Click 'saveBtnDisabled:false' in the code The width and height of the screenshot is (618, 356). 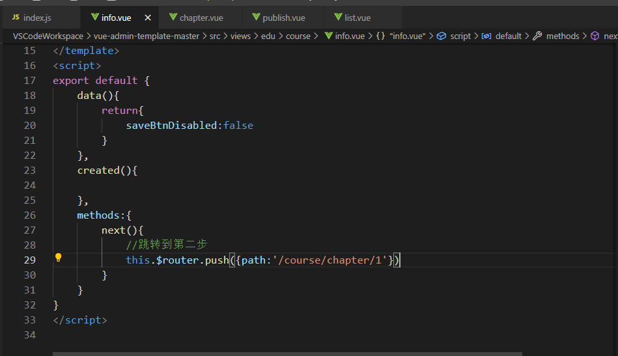[x=190, y=126]
